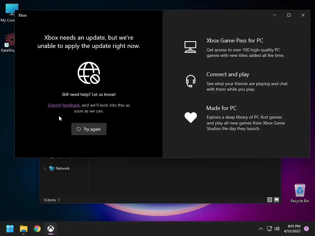This screenshot has width=315, height=236.
Task: Switch File Explorer to details view
Action: coord(269,200)
